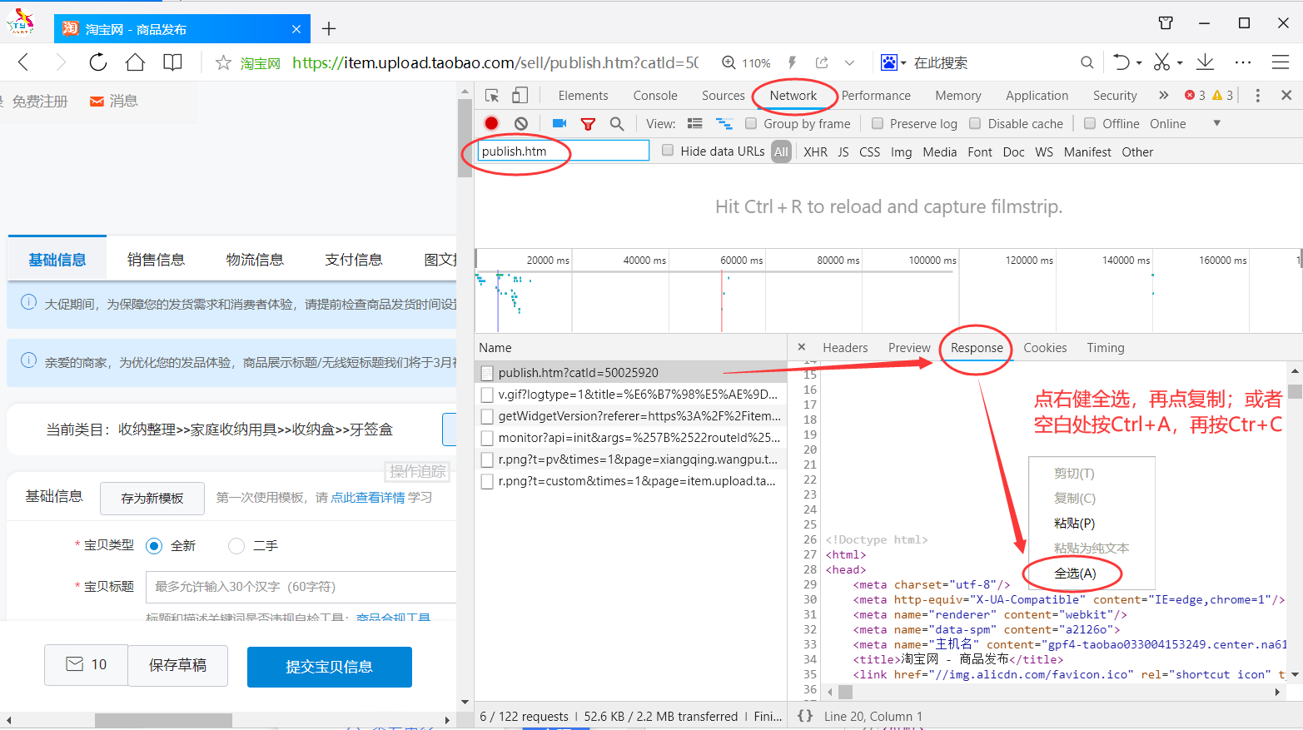Viewport: 1303px width, 730px height.
Task: Expand the Online throttling dropdown
Action: point(1216,123)
